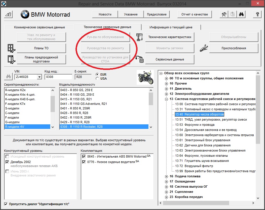This screenshot has height=210, width=265.
Task: Expand group 10 Прочее
Action: [166, 84]
